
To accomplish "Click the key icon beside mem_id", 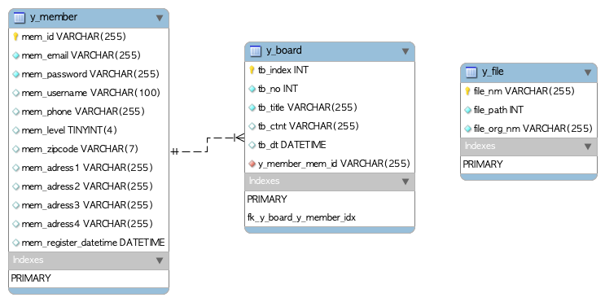I will click(15, 37).
